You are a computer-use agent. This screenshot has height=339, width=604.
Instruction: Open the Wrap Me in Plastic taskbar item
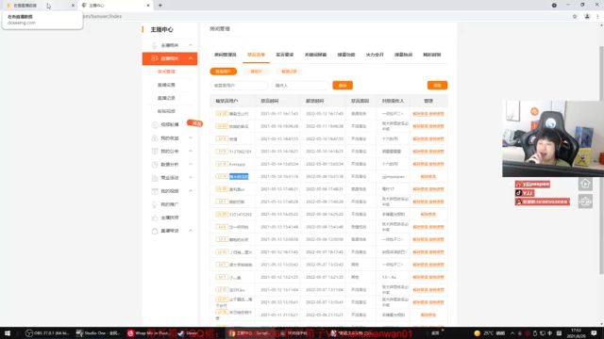point(148,333)
